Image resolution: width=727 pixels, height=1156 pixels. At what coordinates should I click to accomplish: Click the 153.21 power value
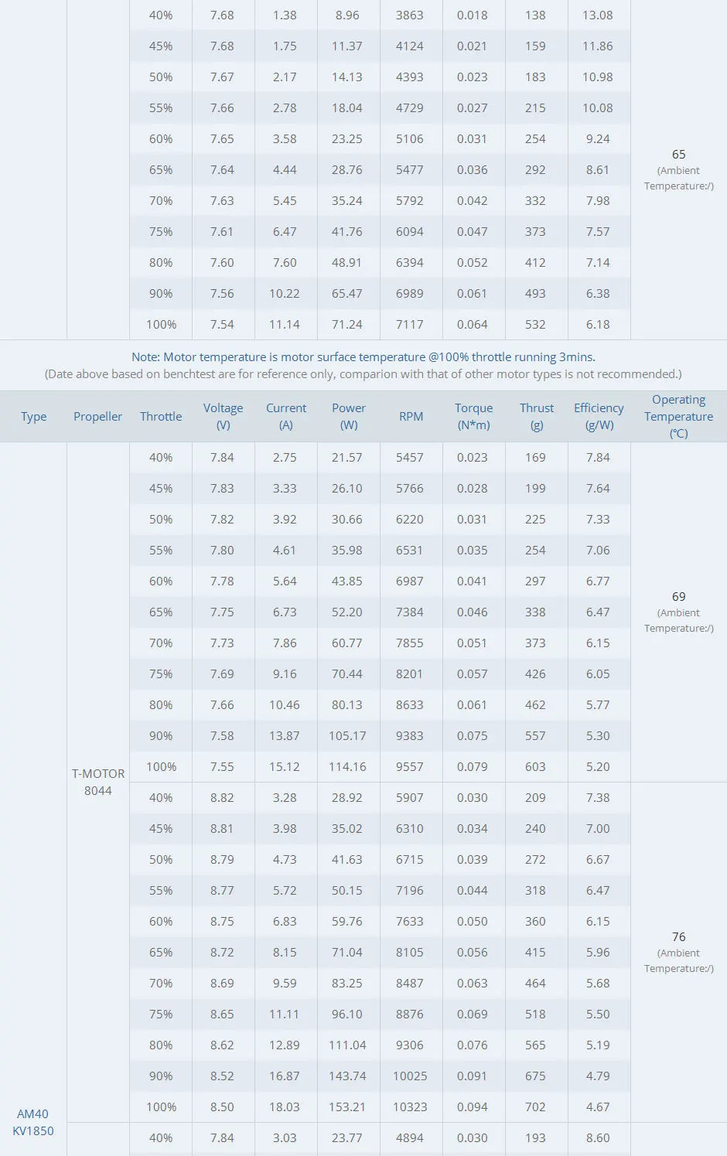click(347, 1107)
